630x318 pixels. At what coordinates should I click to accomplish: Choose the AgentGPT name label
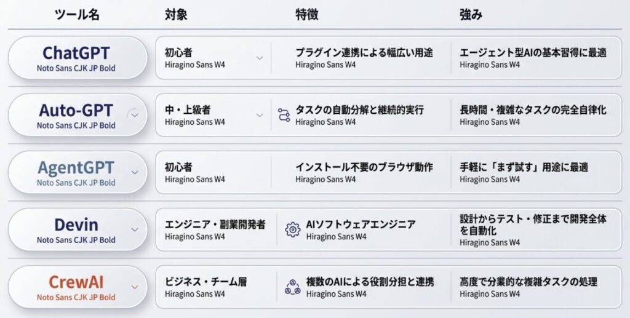click(x=76, y=168)
